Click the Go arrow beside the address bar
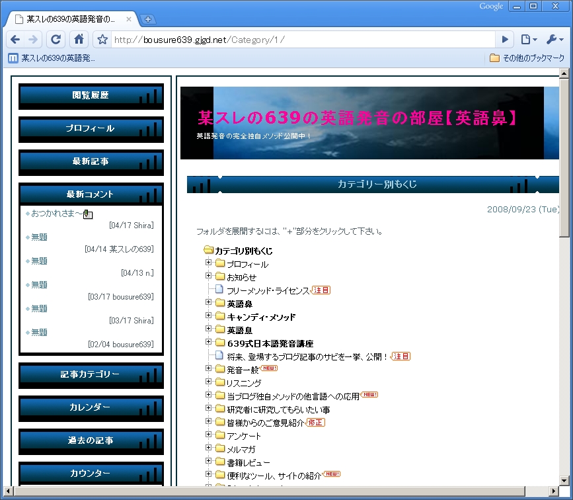 click(505, 40)
